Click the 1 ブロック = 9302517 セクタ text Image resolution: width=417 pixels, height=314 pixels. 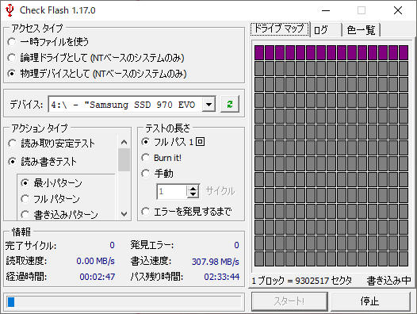(x=302, y=281)
